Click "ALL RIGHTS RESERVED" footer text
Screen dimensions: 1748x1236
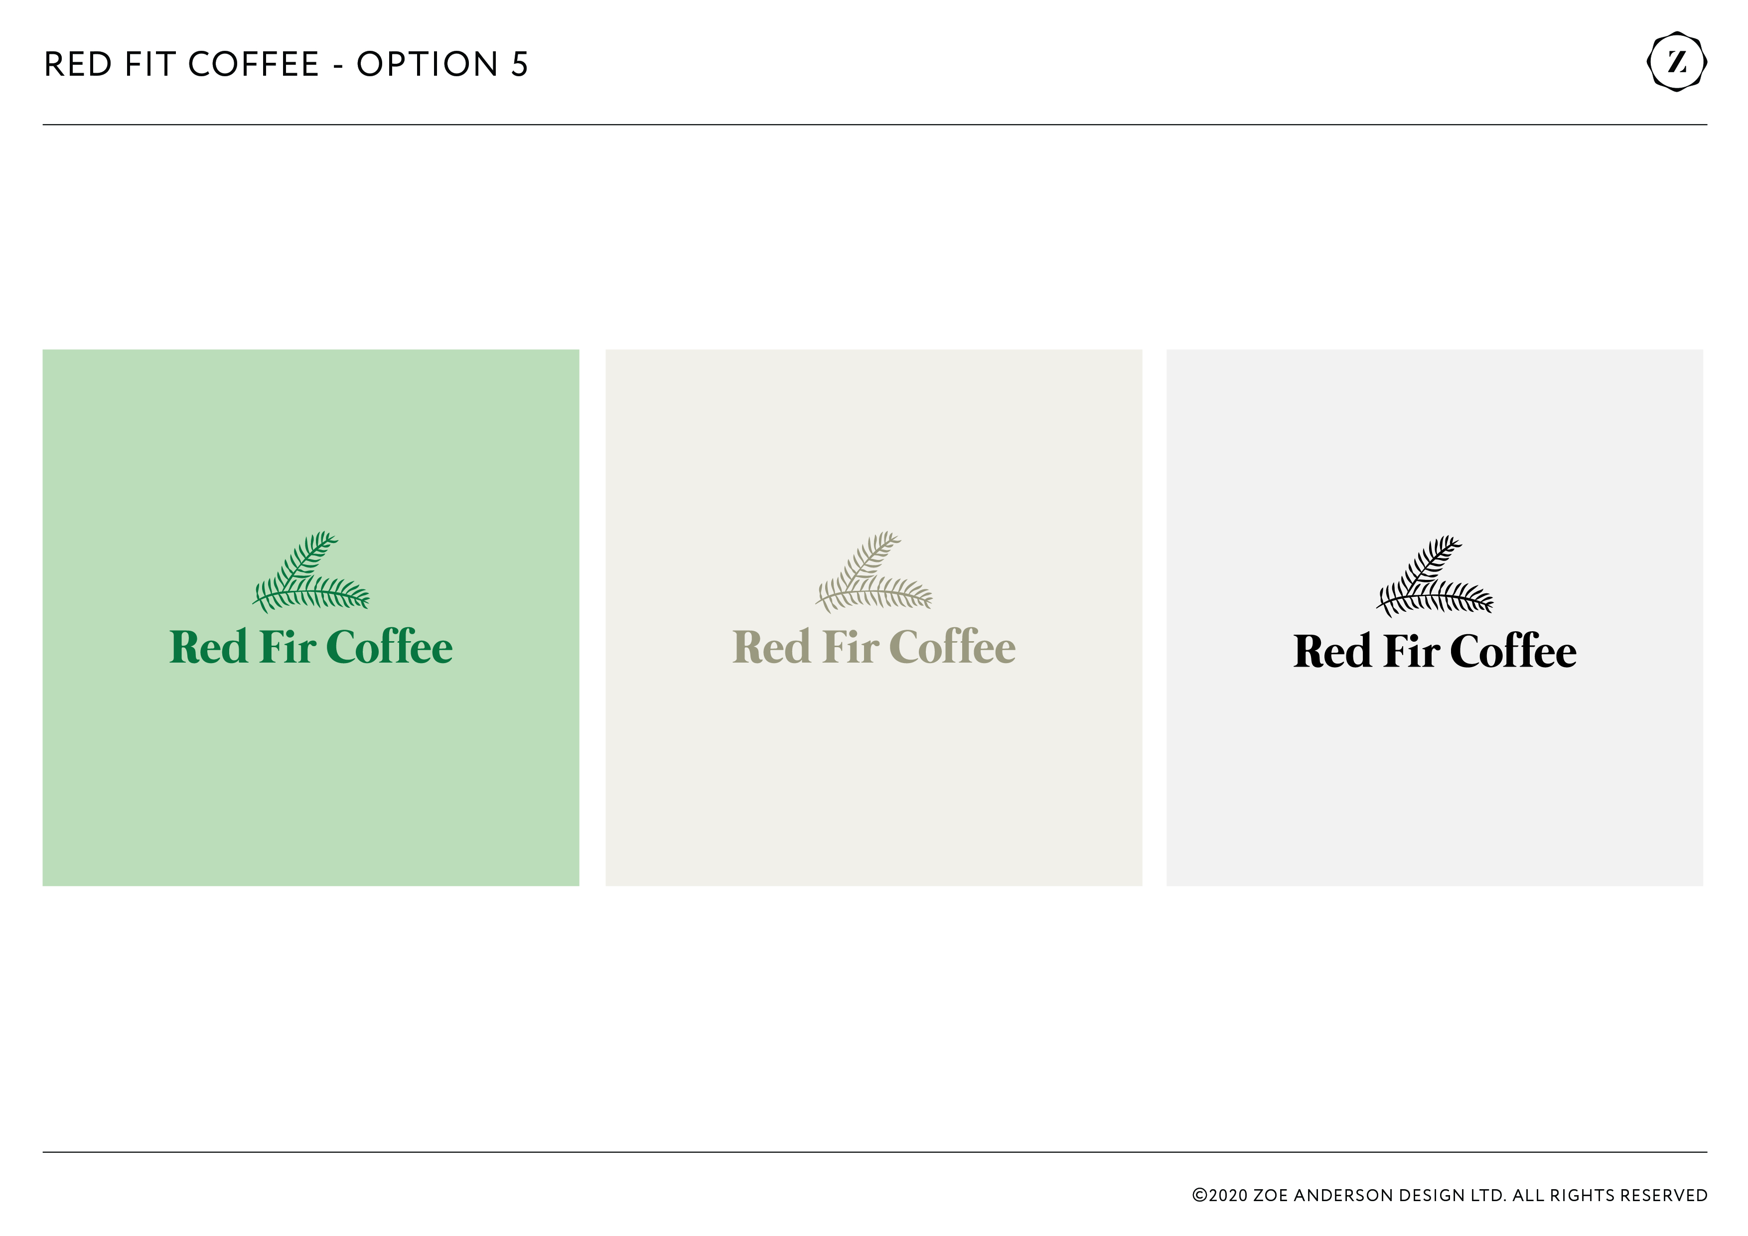tap(1609, 1196)
